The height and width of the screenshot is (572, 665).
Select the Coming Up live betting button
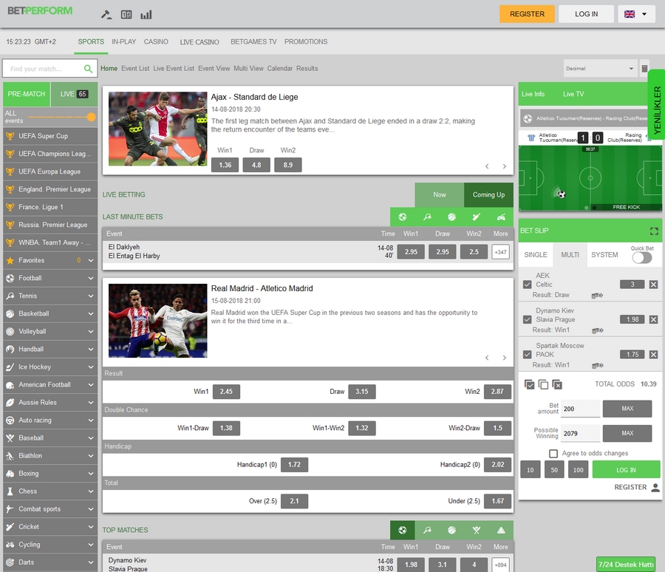[488, 195]
